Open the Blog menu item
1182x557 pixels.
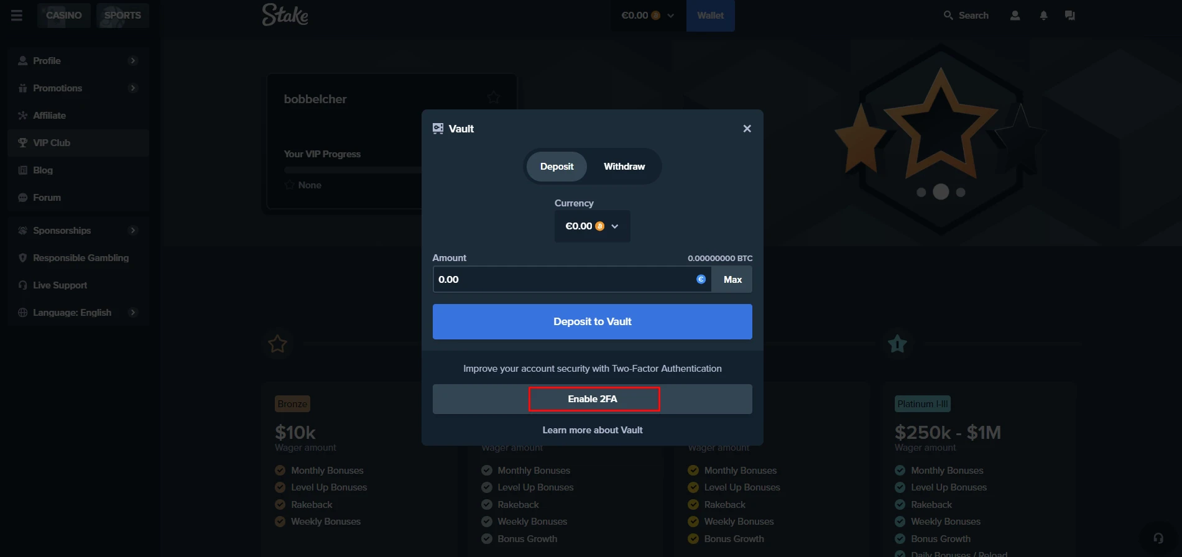[x=78, y=170]
